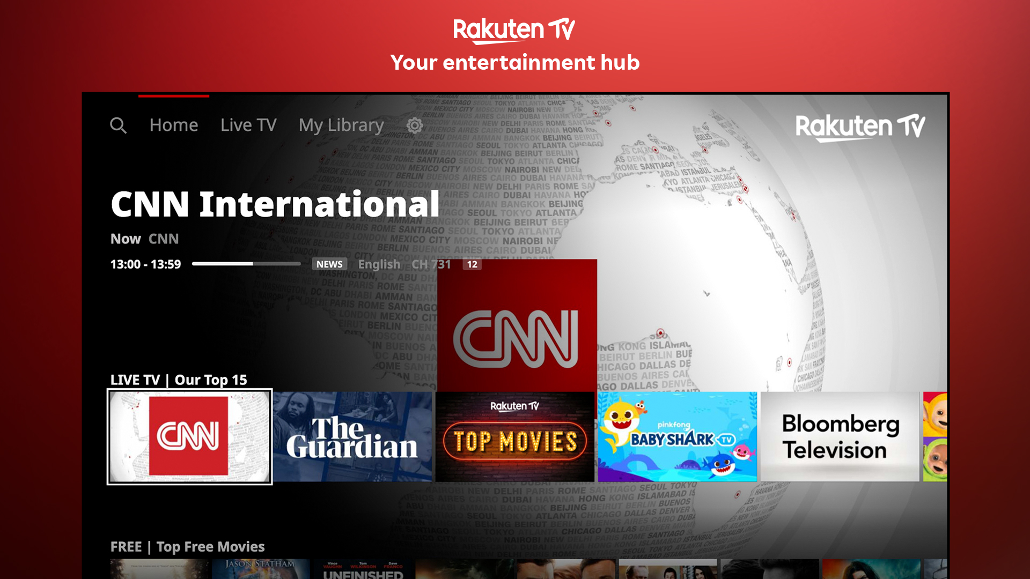This screenshot has width=1030, height=579.
Task: Select the CH 731 channel number label
Action: click(x=431, y=264)
